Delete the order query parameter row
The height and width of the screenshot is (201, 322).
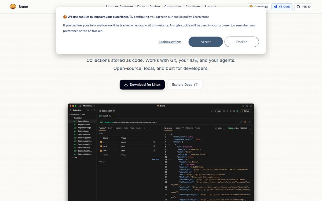154,146
